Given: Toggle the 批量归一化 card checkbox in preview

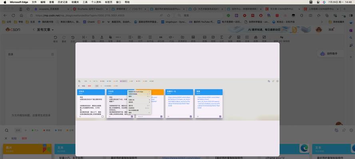Looking at the screenshot, I should [x=191, y=116].
